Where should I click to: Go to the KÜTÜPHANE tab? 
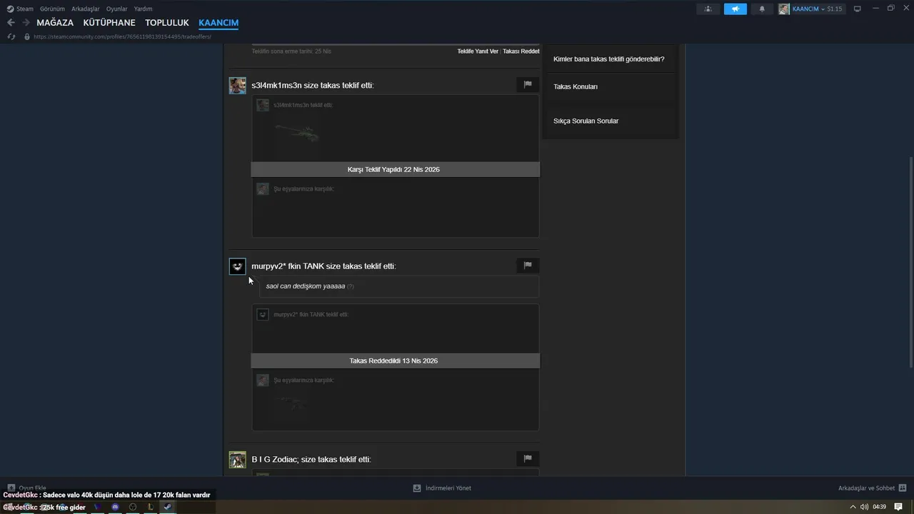[x=109, y=23]
